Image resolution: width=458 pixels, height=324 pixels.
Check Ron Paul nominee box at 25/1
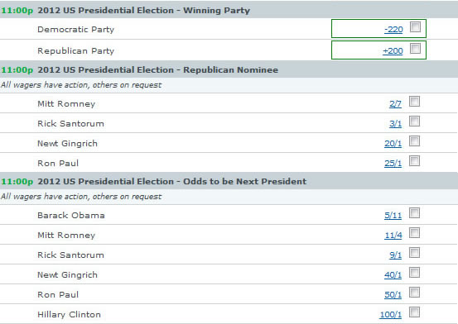414,161
